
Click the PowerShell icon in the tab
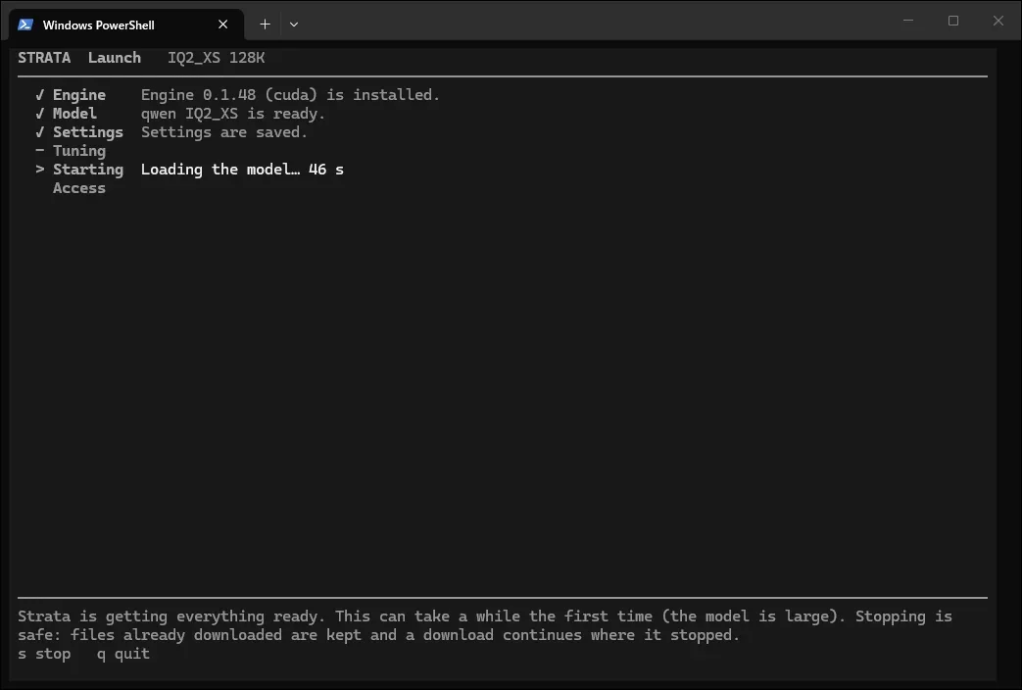pos(25,25)
